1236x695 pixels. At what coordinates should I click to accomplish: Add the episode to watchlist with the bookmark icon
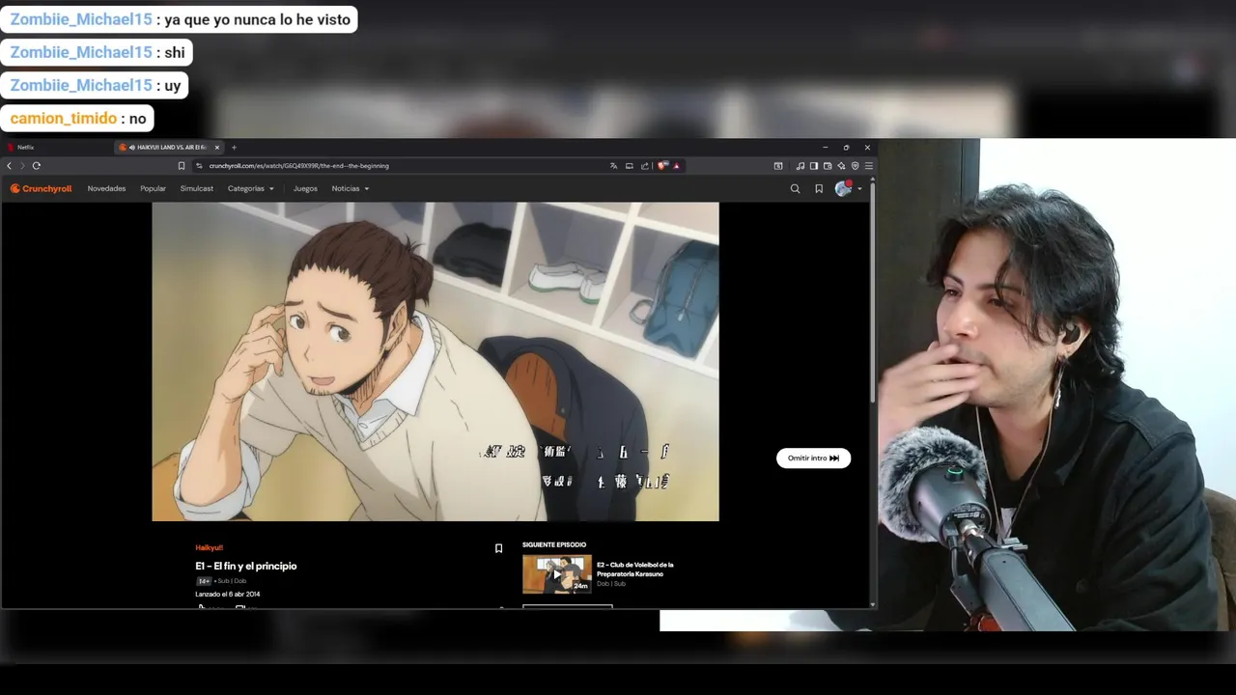click(498, 548)
